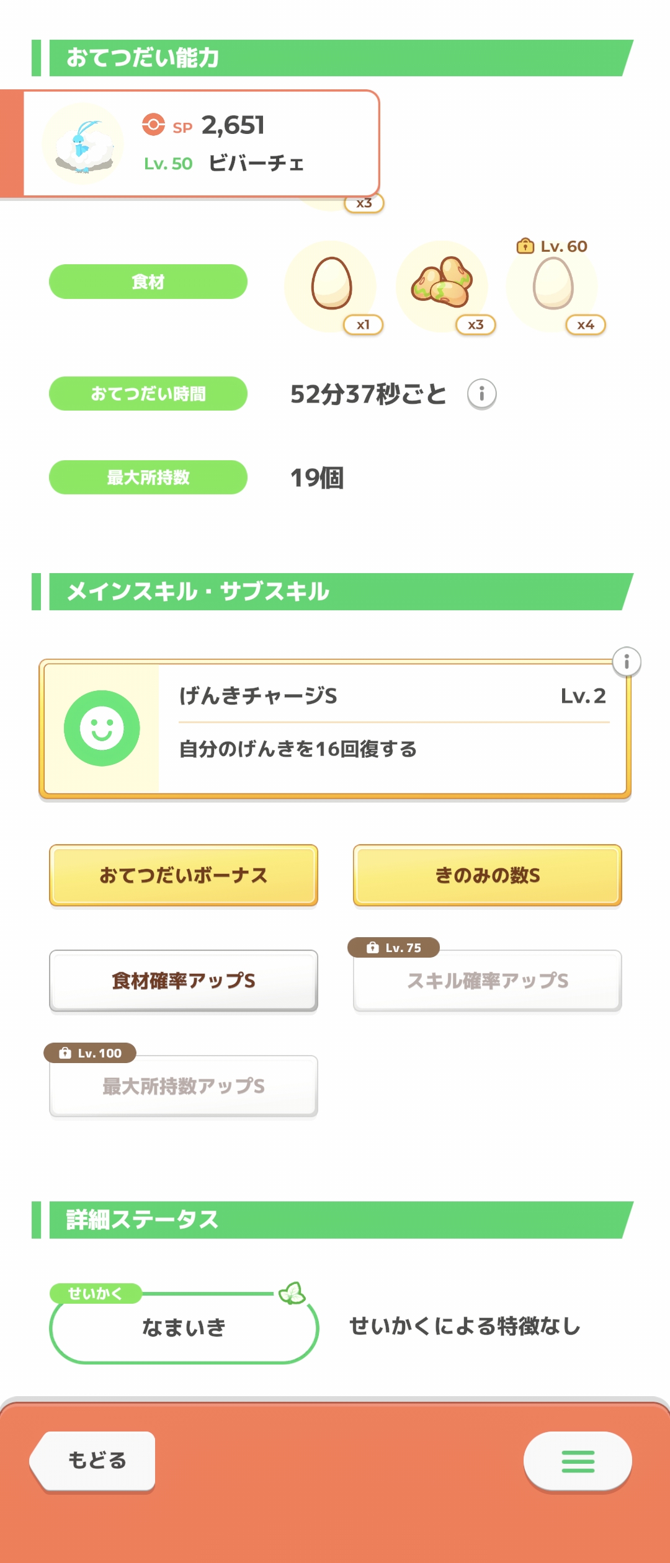Screen dimensions: 670x1563
Task: Tap the 食材 label pill
Action: tap(148, 282)
